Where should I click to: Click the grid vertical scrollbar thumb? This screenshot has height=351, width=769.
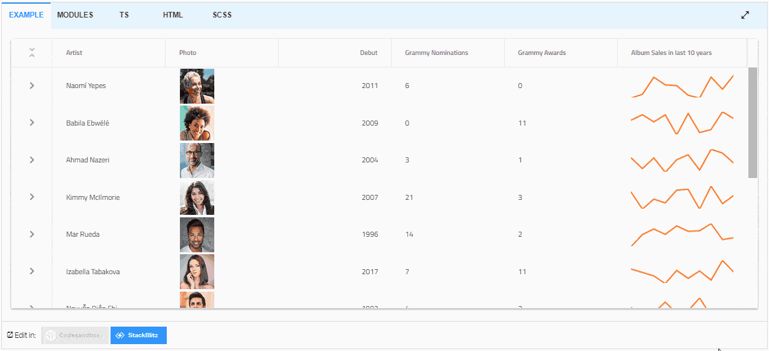752,122
